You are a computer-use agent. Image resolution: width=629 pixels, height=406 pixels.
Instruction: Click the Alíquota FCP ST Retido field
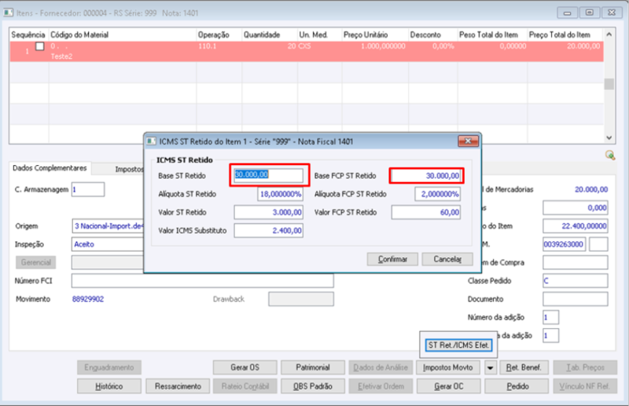click(438, 194)
